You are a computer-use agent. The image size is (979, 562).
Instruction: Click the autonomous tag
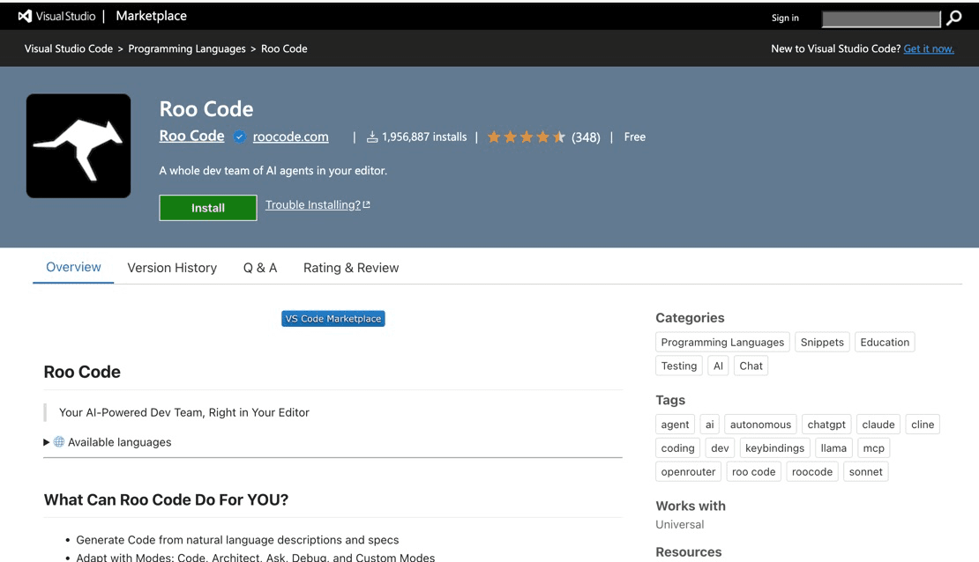tap(760, 425)
